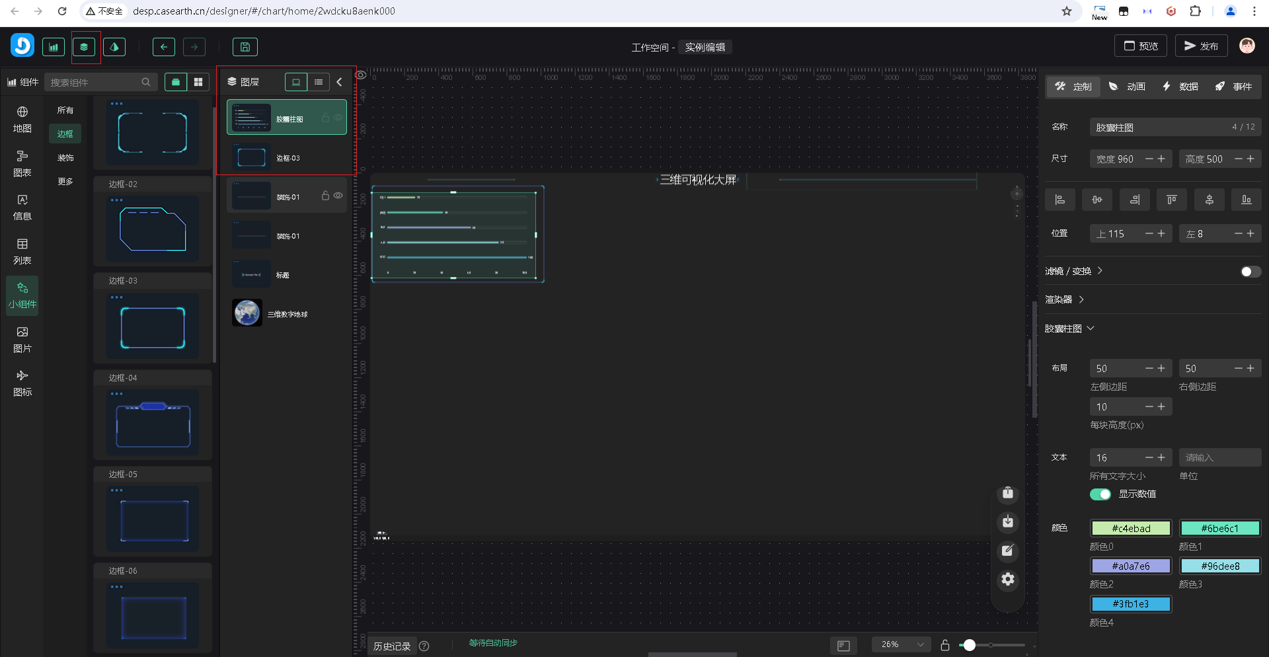Open the 数据 tab
The height and width of the screenshot is (657, 1269).
point(1180,87)
